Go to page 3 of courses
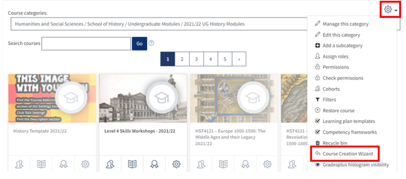The height and width of the screenshot is (179, 406). 196,59
